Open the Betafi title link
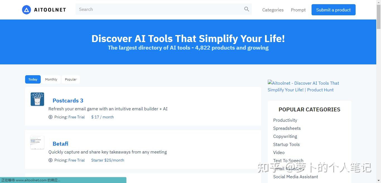Screen dimensions: 381x183 coord(61,144)
